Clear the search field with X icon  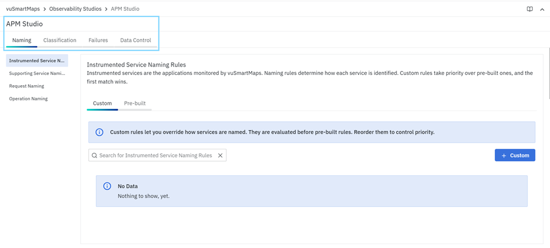click(220, 156)
